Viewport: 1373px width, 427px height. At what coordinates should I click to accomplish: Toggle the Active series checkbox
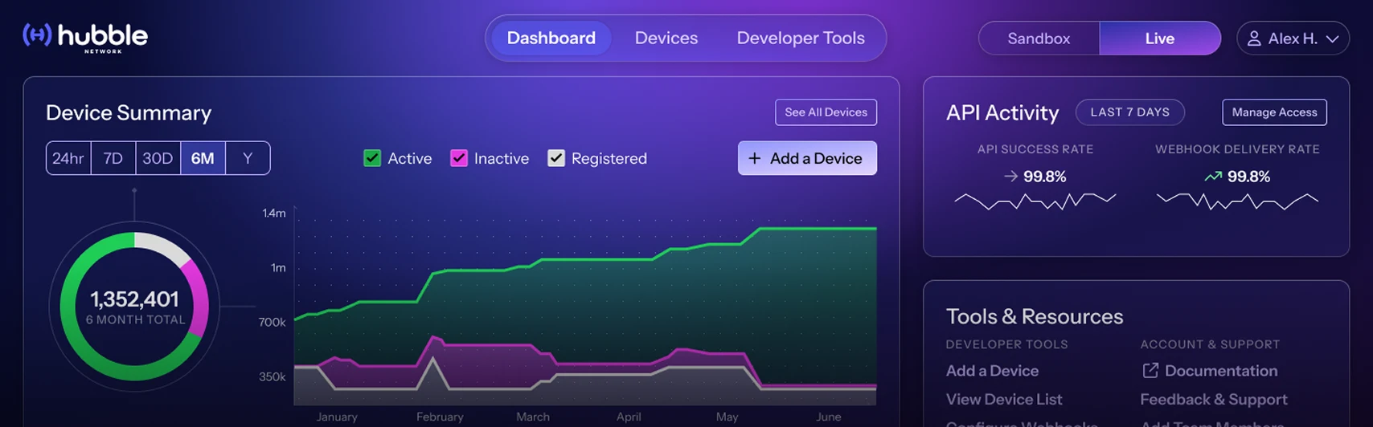[x=372, y=158]
